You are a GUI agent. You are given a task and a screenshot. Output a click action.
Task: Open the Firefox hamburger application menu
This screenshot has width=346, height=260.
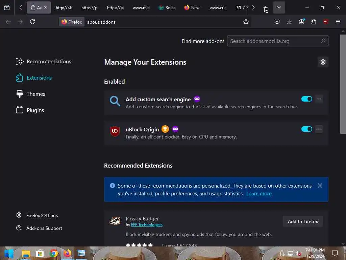coord(338,22)
